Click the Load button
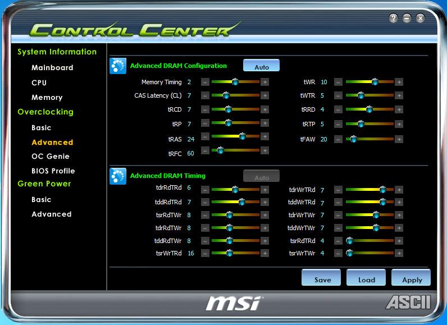Viewport: 447px width, 325px height. (366, 278)
